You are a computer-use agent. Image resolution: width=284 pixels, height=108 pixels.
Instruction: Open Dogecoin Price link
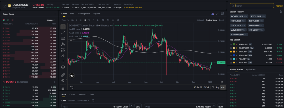coord(19,7)
